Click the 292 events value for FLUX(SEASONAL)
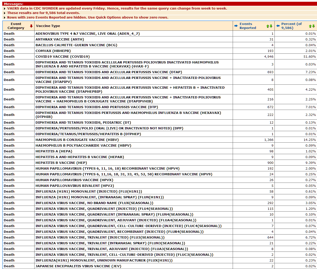 pyautogui.click(x=270, y=203)
